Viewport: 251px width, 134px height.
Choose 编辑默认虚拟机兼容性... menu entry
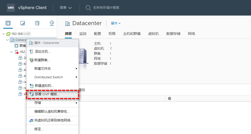53,112
